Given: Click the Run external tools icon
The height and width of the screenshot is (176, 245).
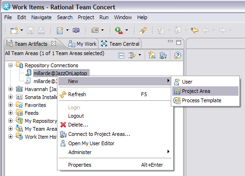Looking at the screenshot, I should (x=119, y=30).
